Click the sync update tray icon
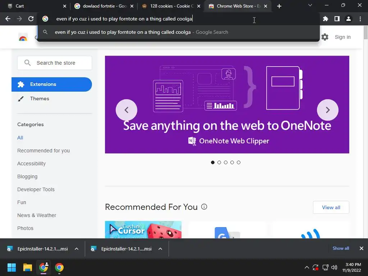 click(x=316, y=267)
